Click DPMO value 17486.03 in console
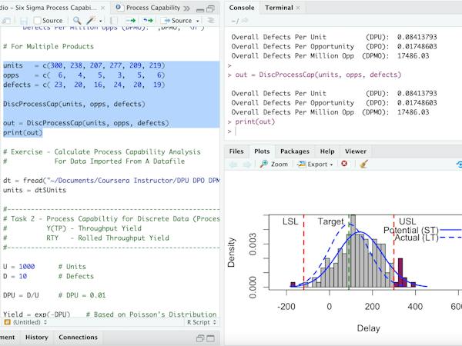This screenshot has width=462, height=346. coord(413,112)
